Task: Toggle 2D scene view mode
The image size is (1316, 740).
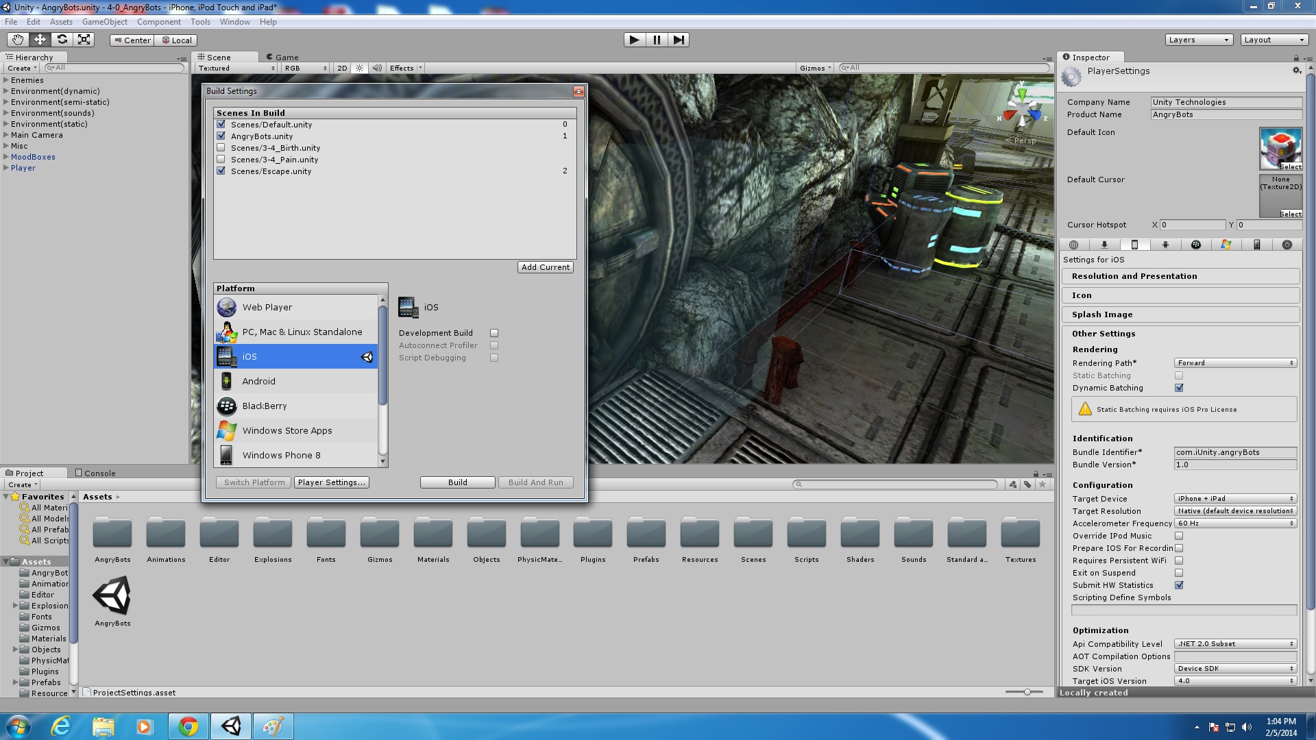Action: [x=342, y=68]
